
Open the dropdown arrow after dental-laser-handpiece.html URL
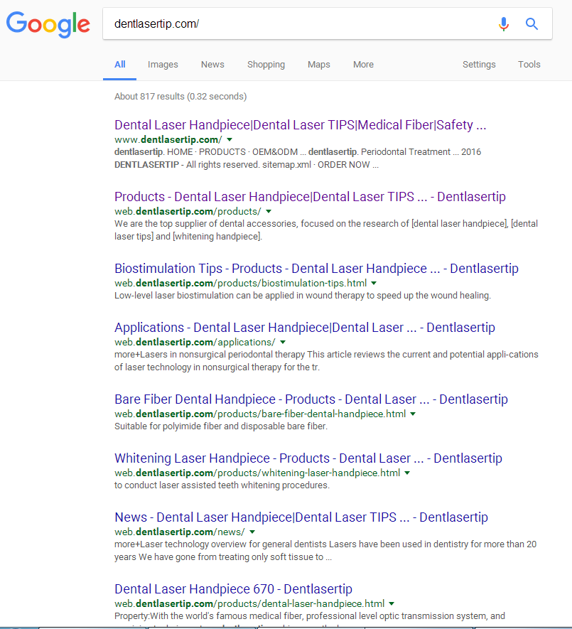pyautogui.click(x=392, y=603)
